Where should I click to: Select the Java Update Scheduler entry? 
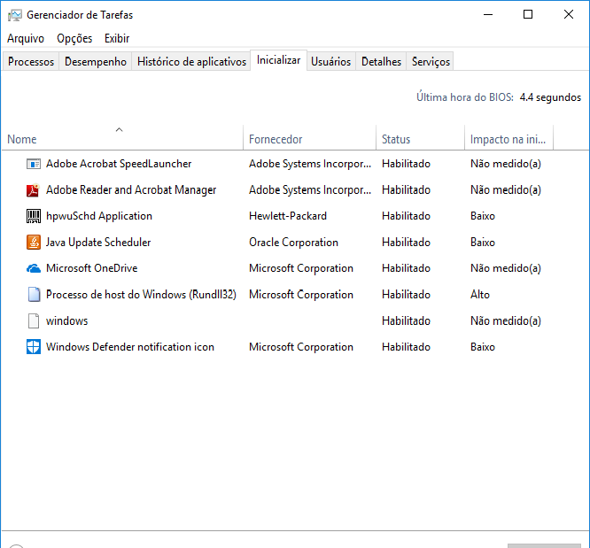click(98, 243)
